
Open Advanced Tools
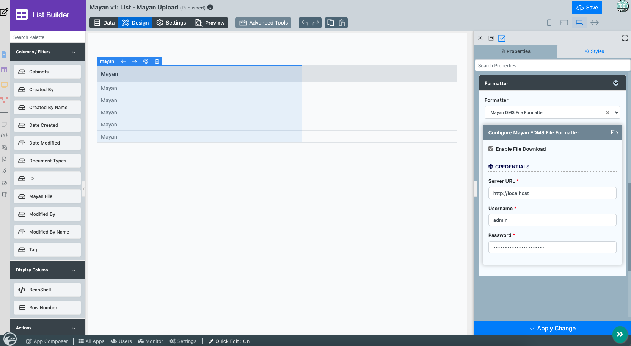point(264,23)
